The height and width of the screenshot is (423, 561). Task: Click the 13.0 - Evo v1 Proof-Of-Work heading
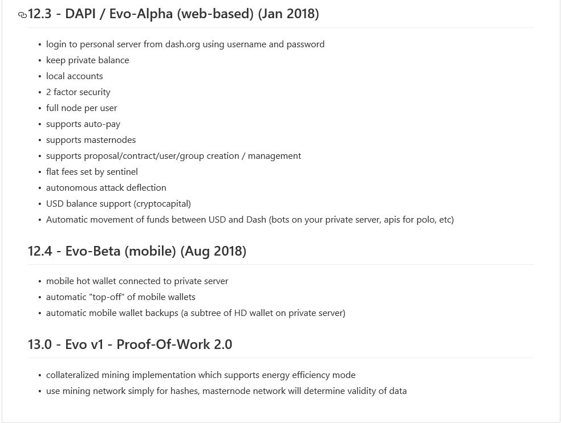130,344
